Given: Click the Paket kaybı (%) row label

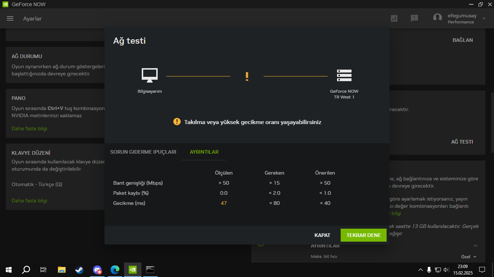Looking at the screenshot, I should 131,193.
